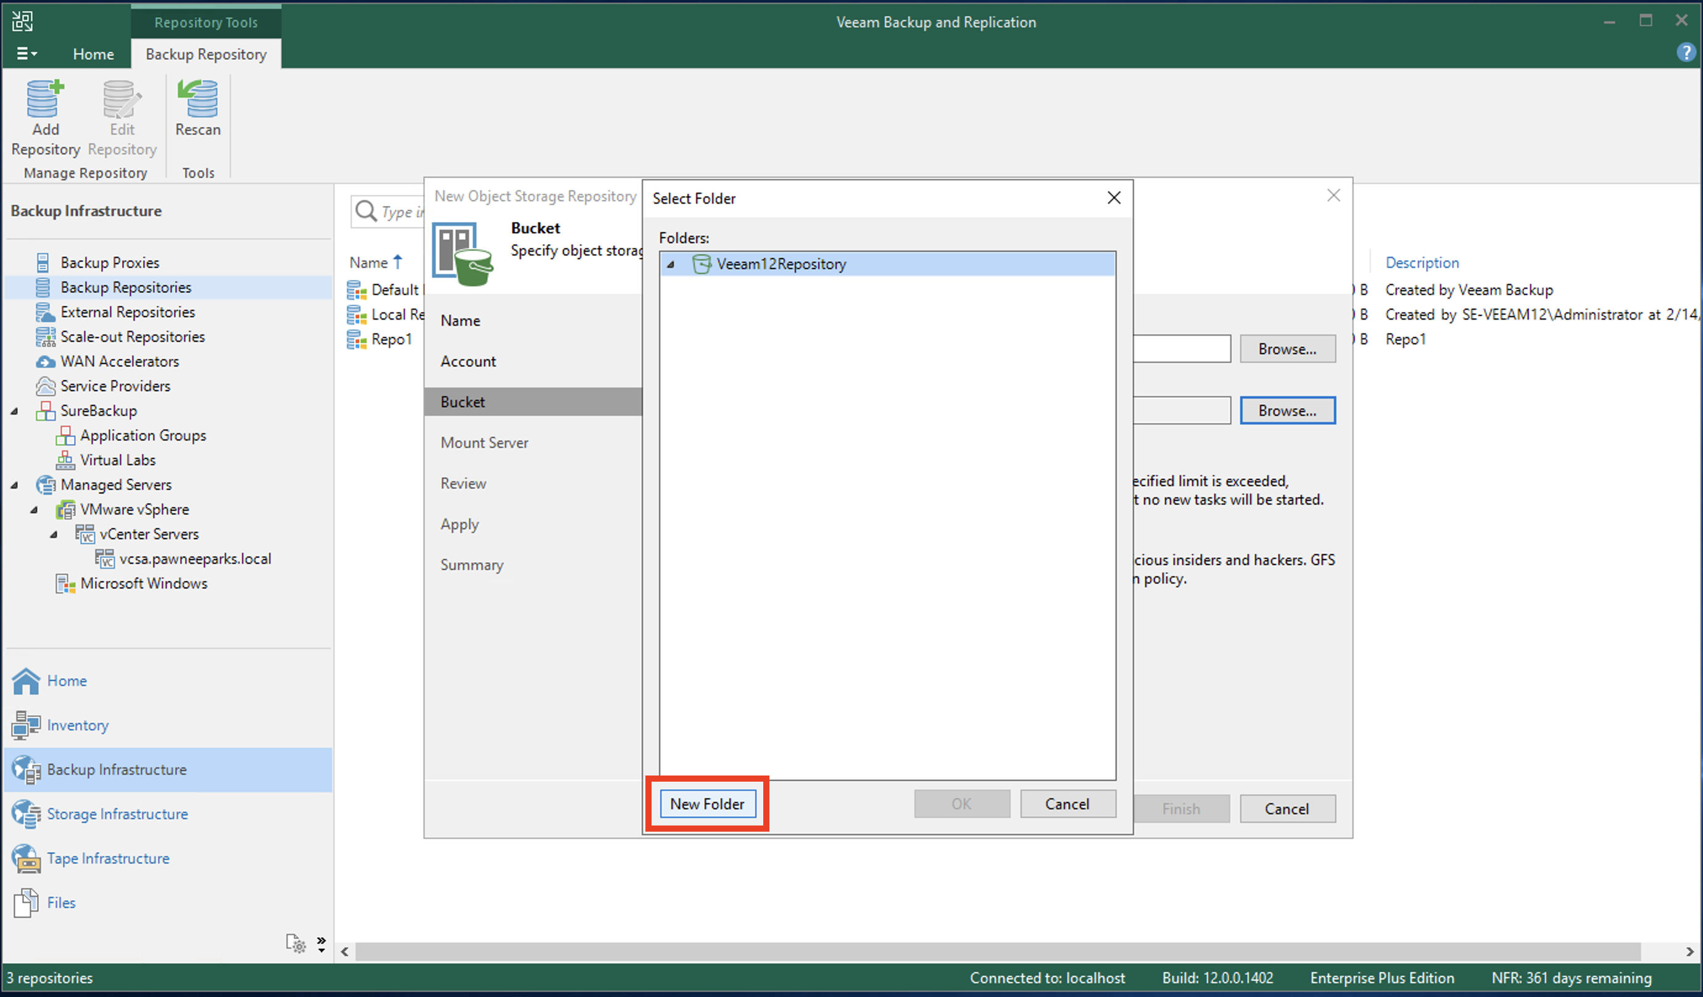Click the Virtual Labs icon
Viewport: 1703px width, 997px height.
pos(65,460)
